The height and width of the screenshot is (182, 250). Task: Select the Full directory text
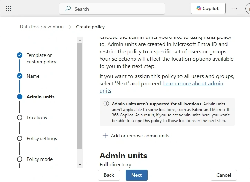click(x=115, y=164)
